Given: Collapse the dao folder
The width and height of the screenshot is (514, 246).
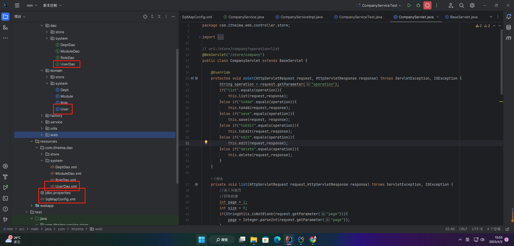Looking at the screenshot, I should point(42,25).
